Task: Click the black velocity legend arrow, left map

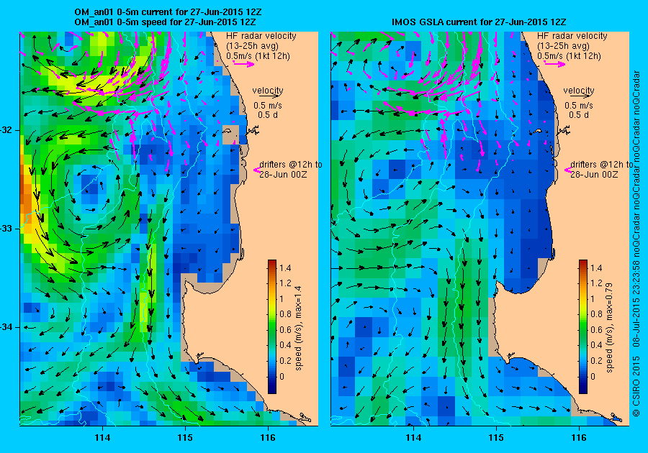Action: [269, 96]
